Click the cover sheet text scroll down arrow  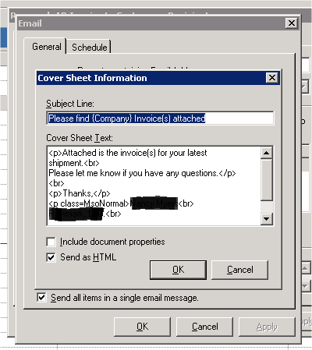point(267,219)
